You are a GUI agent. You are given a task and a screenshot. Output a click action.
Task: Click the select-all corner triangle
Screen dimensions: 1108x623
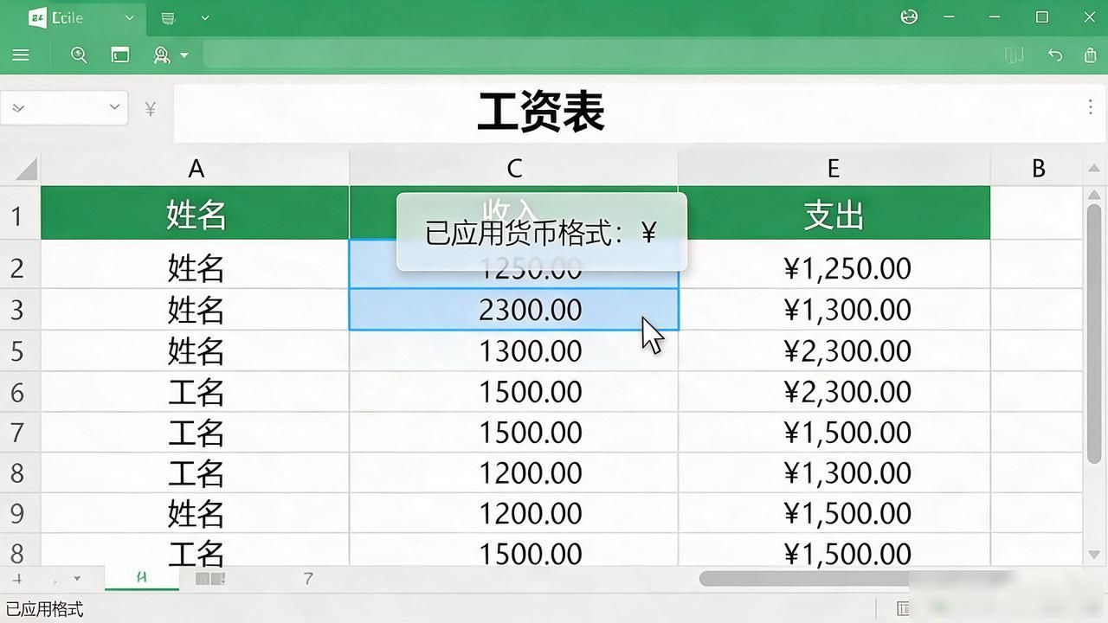coord(26,168)
